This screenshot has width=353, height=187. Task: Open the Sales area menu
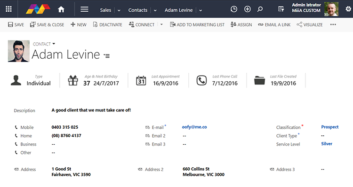tap(105, 10)
